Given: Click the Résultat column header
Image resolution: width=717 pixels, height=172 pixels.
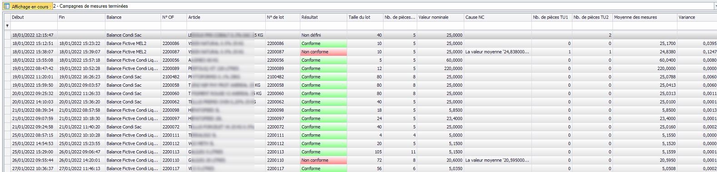Looking at the screenshot, I should point(324,17).
